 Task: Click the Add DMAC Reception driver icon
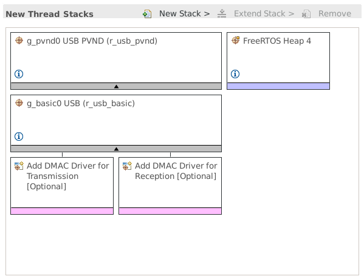127,166
